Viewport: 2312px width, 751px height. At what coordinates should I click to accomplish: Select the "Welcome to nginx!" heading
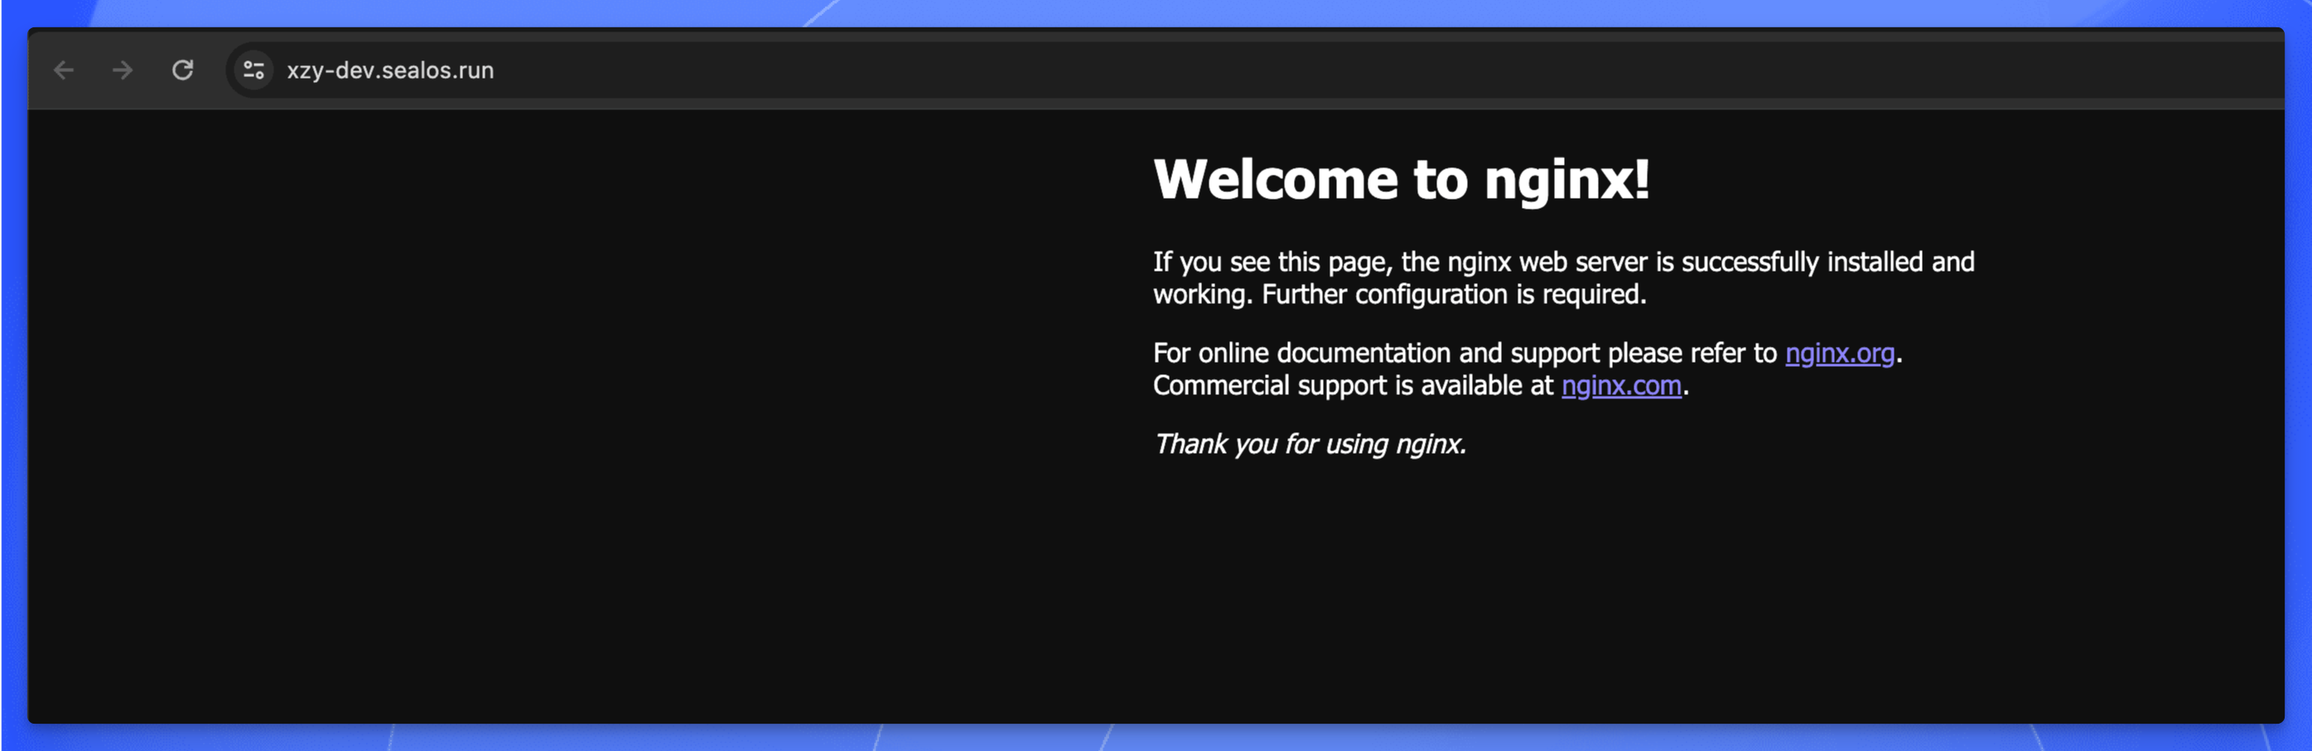coord(1401,180)
